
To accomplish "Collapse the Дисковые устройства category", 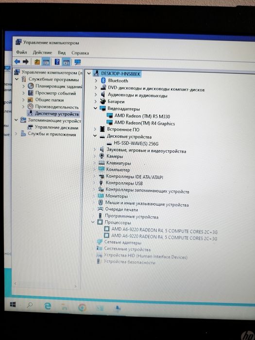I will click(x=95, y=136).
